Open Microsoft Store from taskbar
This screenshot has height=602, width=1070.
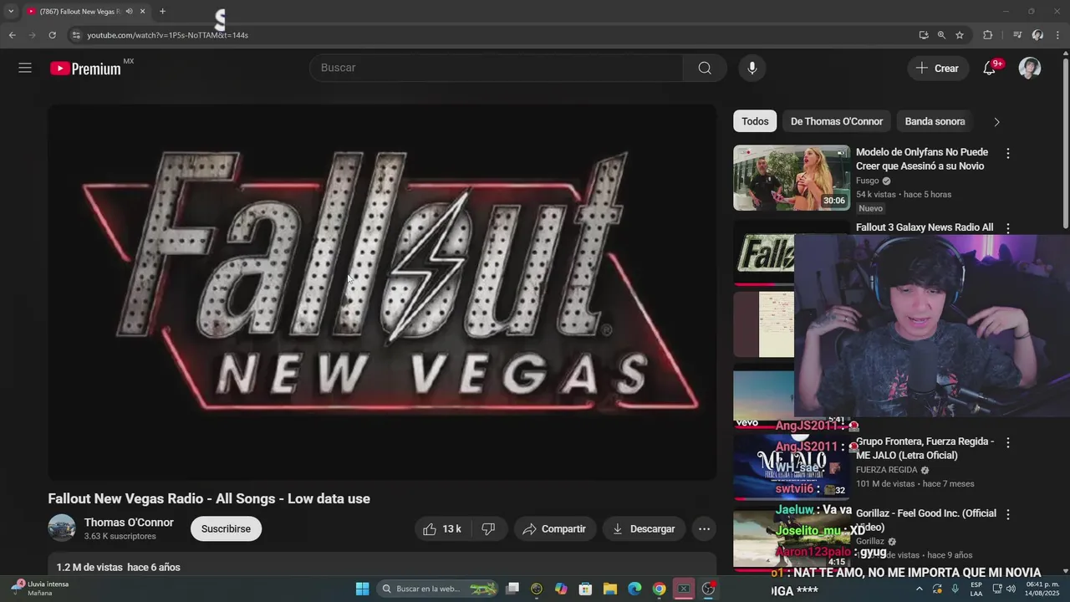point(586,589)
